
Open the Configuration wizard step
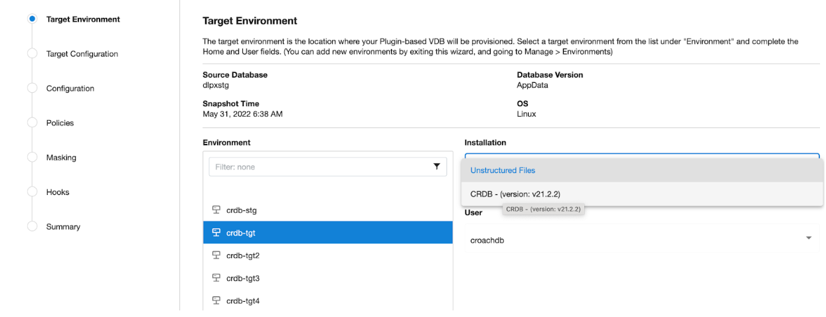pyautogui.click(x=70, y=88)
